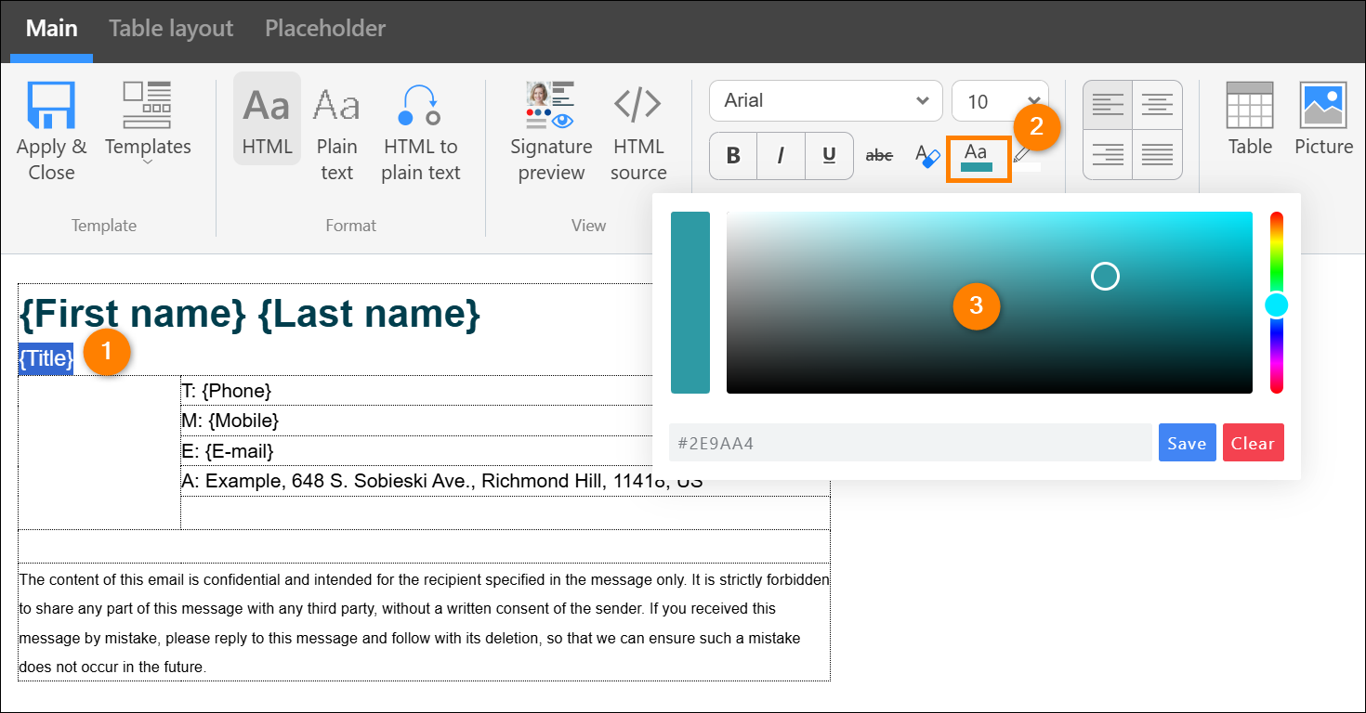The image size is (1366, 713).
Task: Clear the selected color
Action: pyautogui.click(x=1253, y=443)
